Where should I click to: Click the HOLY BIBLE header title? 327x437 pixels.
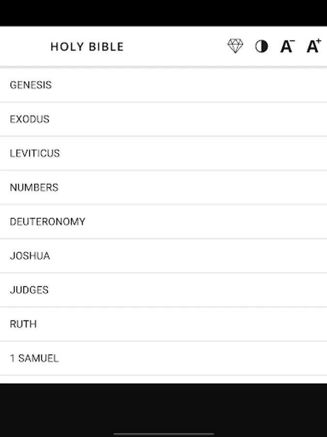pos(87,47)
